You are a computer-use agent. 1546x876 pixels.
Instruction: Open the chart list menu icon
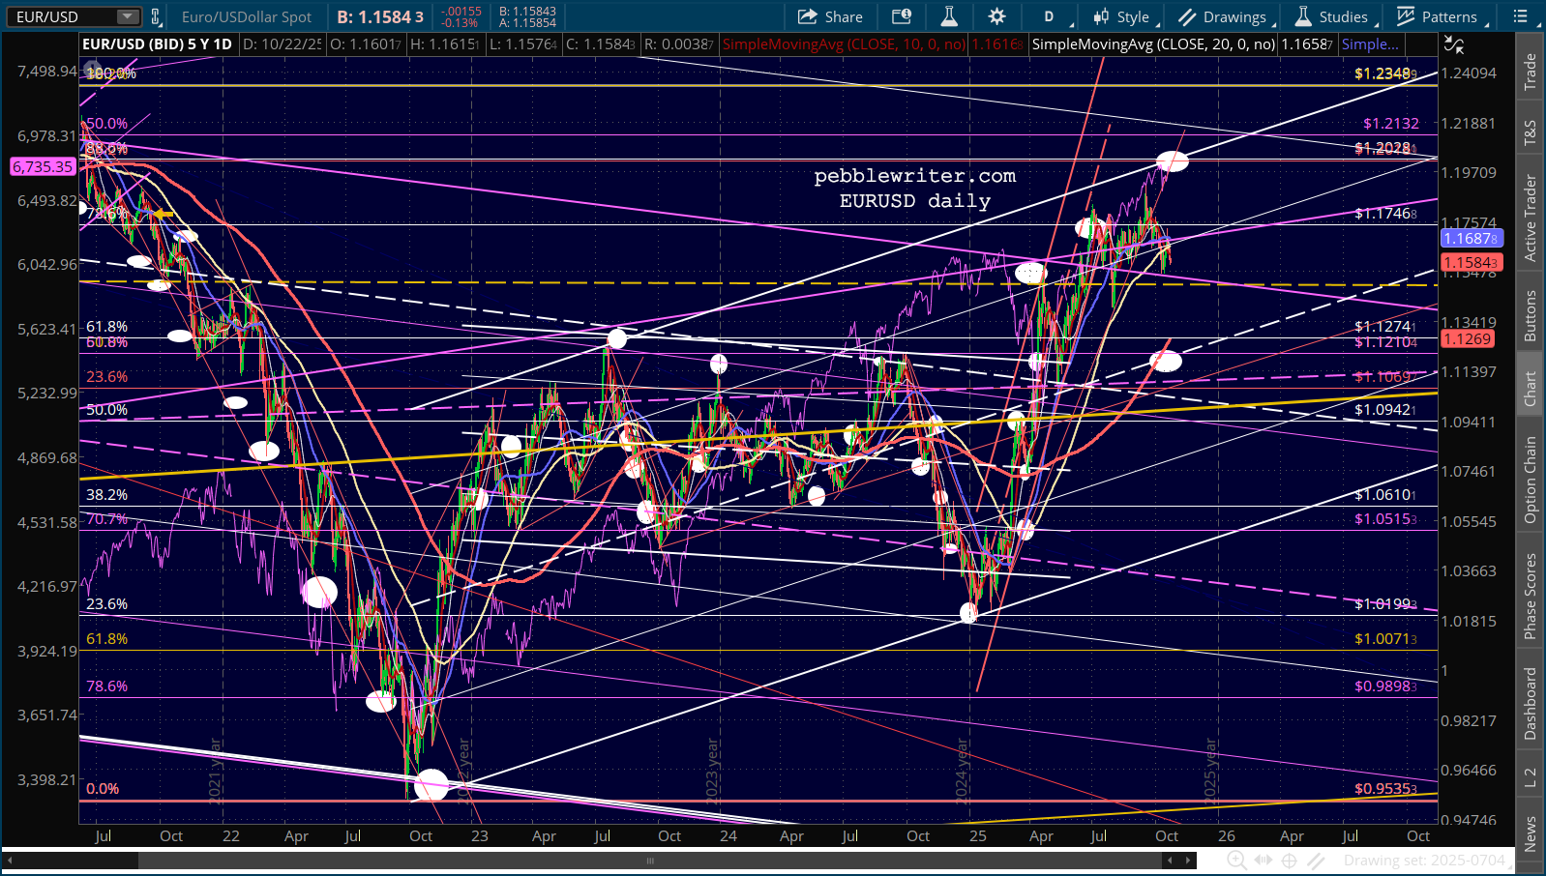click(1520, 16)
